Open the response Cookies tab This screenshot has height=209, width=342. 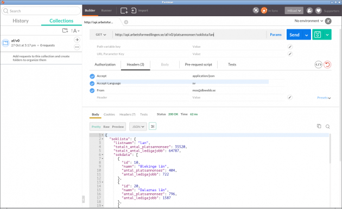[109, 114]
